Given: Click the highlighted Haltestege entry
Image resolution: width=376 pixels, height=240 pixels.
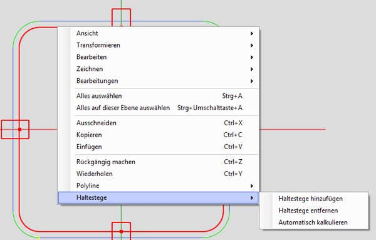Looking at the screenshot, I should [159, 198].
